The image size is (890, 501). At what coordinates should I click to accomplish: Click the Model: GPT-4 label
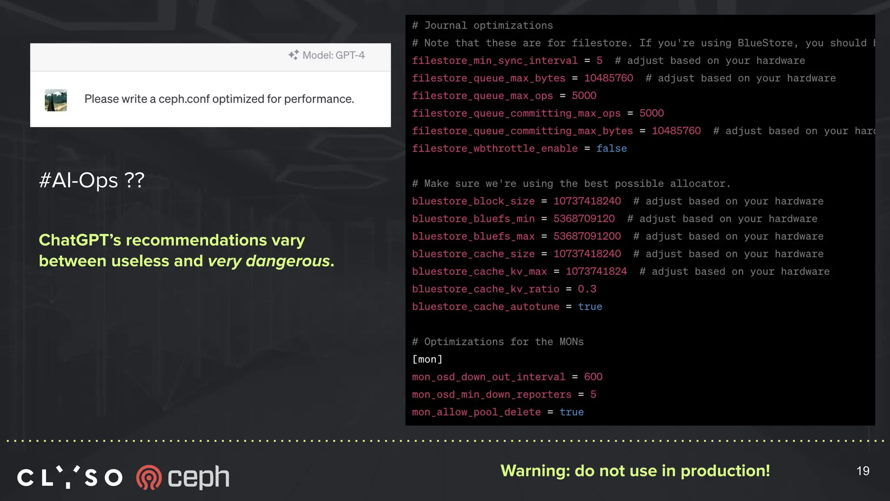tap(333, 55)
